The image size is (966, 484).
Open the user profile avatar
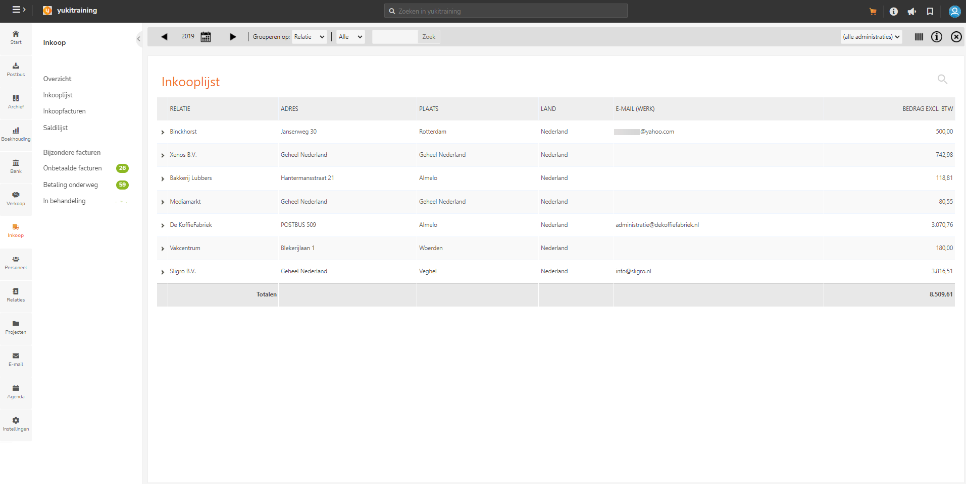click(x=954, y=12)
